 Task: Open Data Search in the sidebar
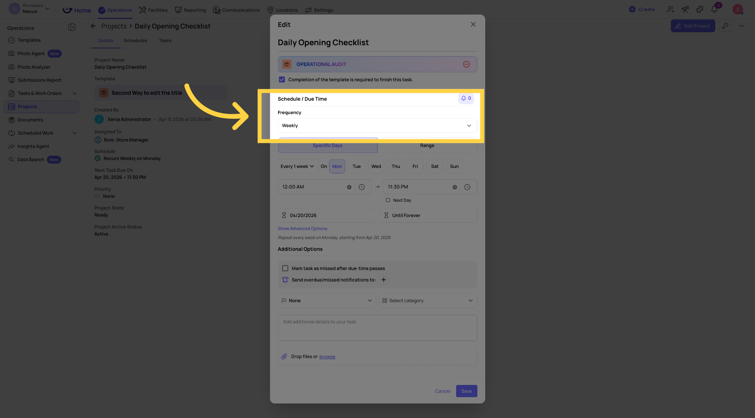[31, 160]
